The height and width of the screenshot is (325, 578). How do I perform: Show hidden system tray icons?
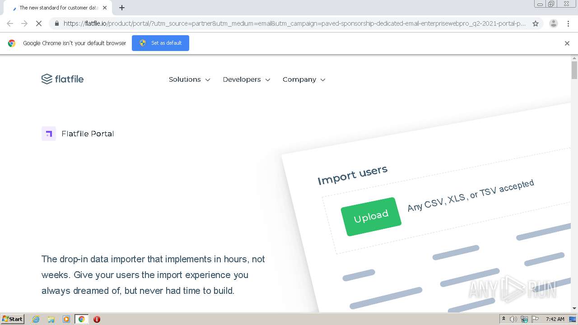503,319
